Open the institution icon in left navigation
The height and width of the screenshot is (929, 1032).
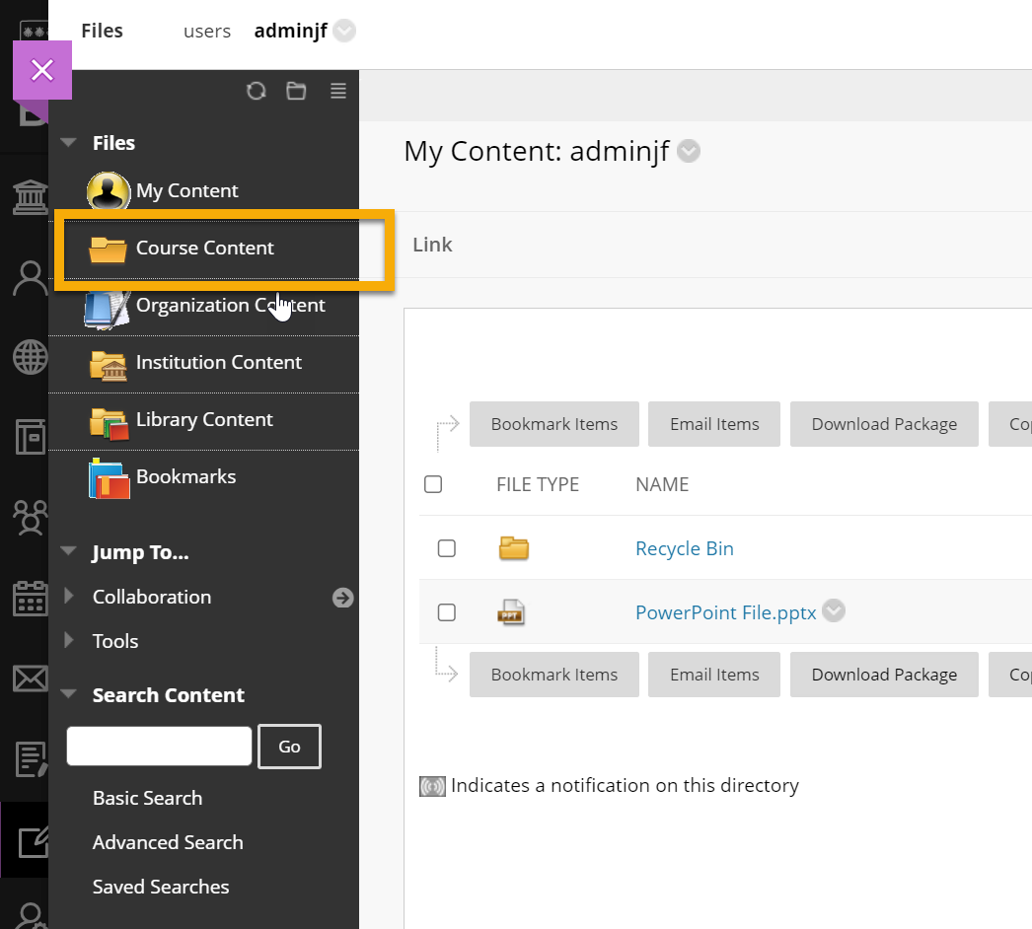(x=30, y=197)
